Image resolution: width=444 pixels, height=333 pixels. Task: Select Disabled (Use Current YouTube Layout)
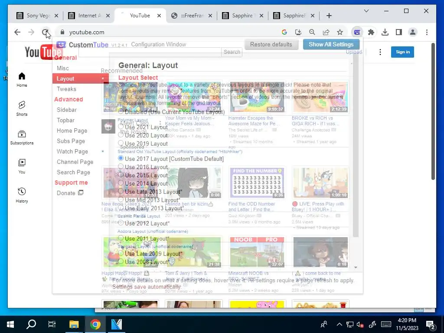121,111
